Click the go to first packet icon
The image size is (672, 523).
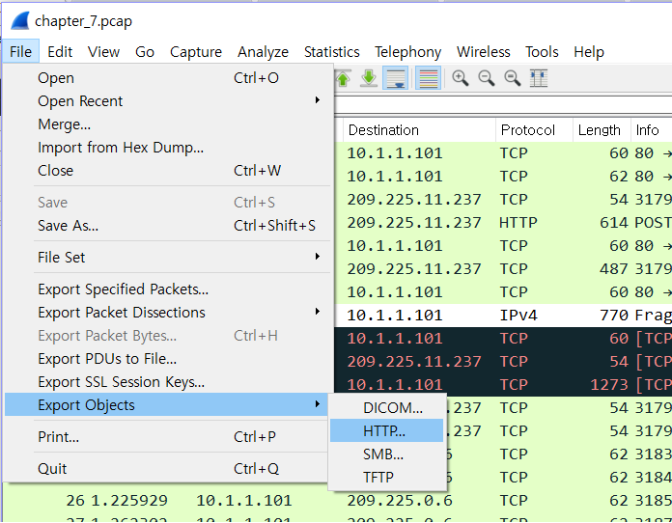(343, 78)
